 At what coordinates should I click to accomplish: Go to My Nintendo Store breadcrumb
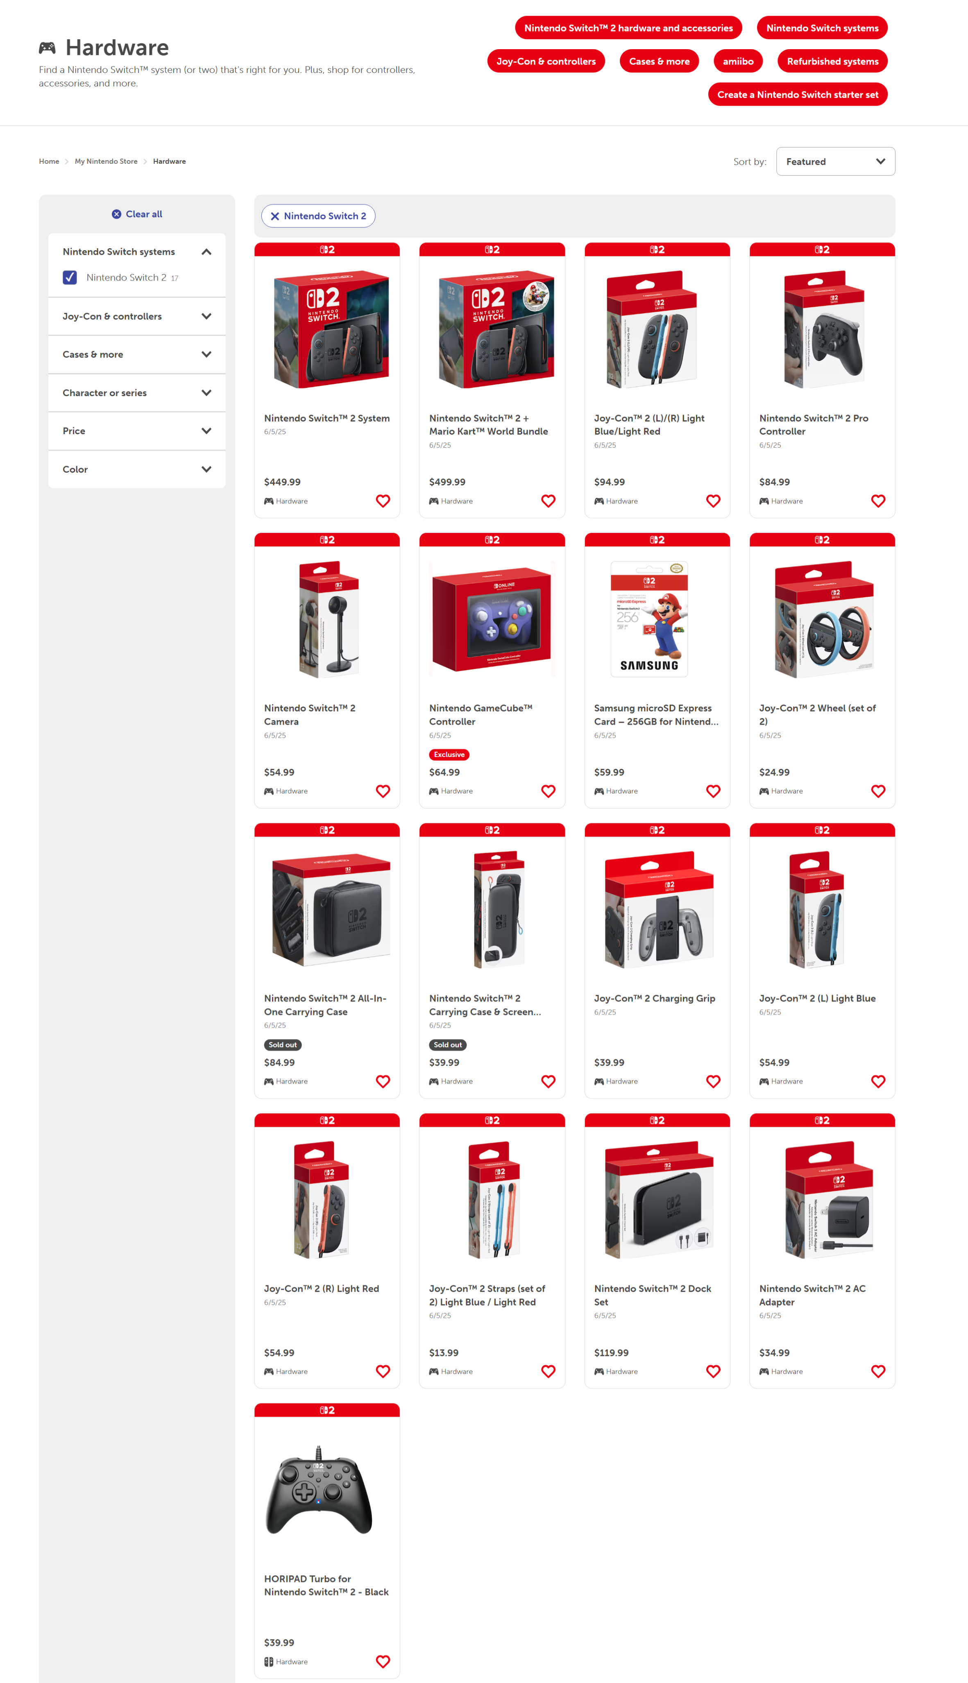point(106,161)
